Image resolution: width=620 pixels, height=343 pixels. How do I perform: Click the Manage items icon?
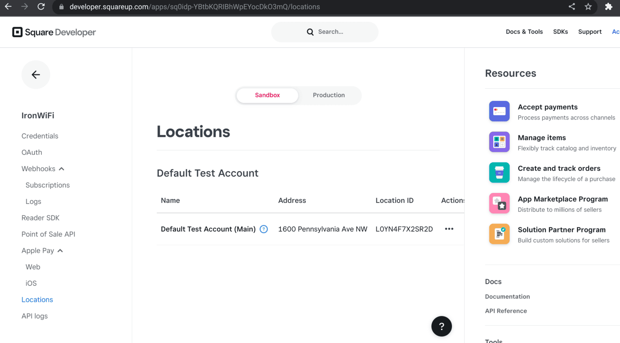click(499, 142)
